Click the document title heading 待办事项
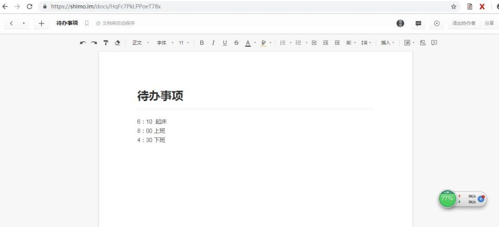The image size is (499, 227). tap(160, 96)
